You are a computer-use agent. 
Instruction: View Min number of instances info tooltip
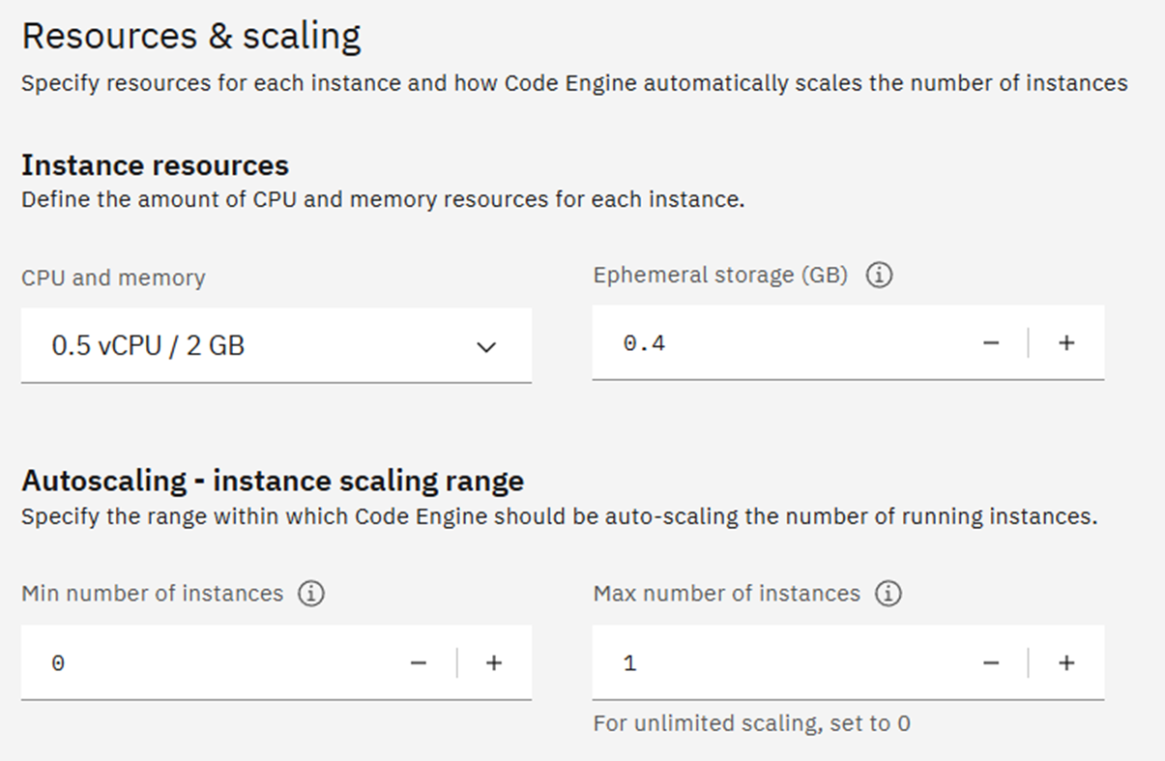coord(311,594)
